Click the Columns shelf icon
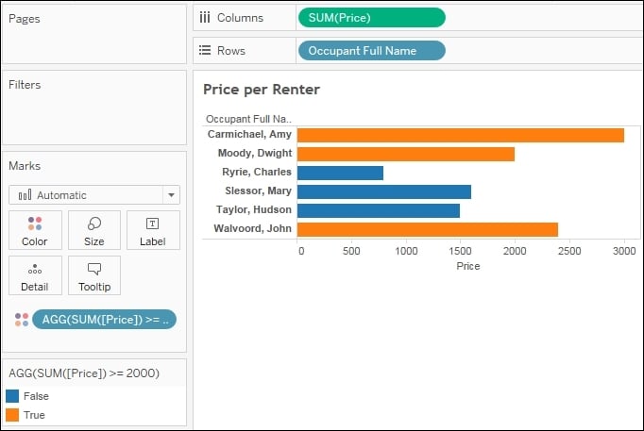This screenshot has height=431, width=644. coord(205,18)
